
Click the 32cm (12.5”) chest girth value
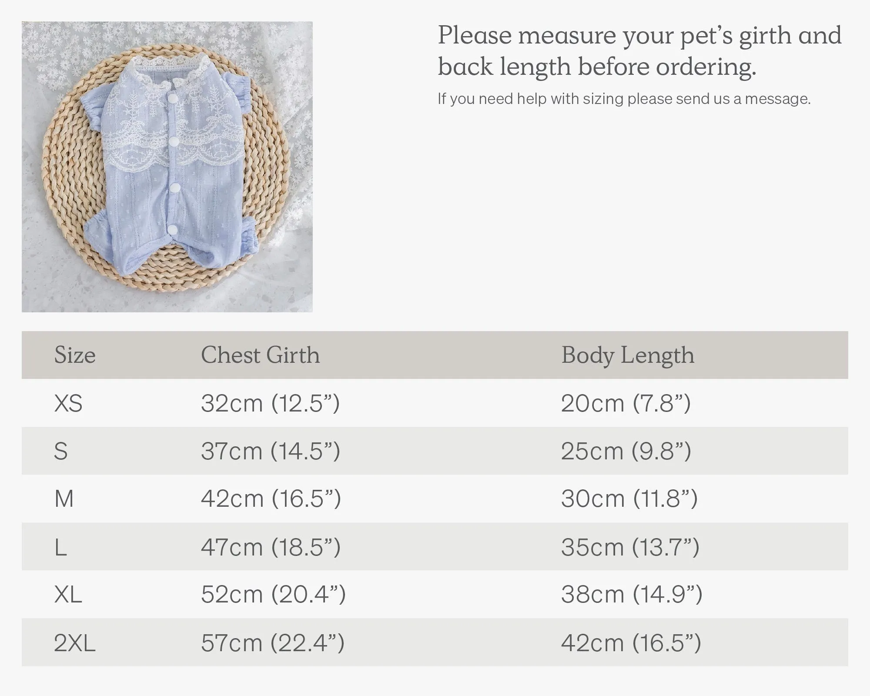click(x=270, y=404)
